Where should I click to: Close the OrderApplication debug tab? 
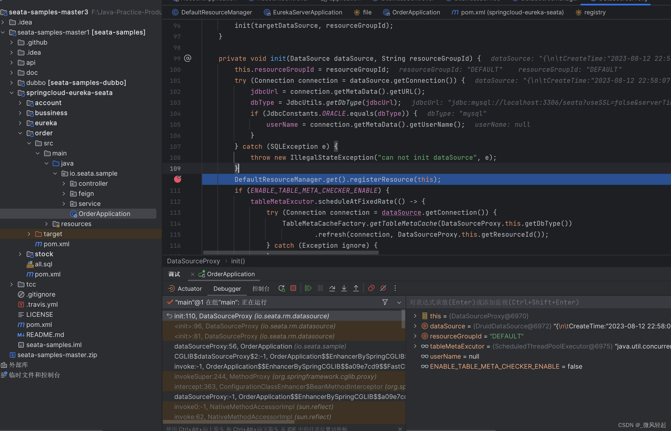[192, 274]
